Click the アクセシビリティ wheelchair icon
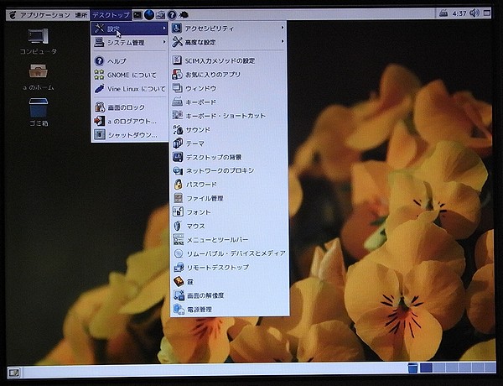503x386 pixels. pyautogui.click(x=177, y=29)
